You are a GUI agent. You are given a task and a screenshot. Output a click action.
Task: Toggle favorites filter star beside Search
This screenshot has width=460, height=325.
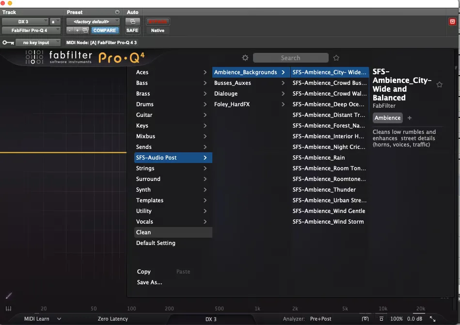pos(336,58)
